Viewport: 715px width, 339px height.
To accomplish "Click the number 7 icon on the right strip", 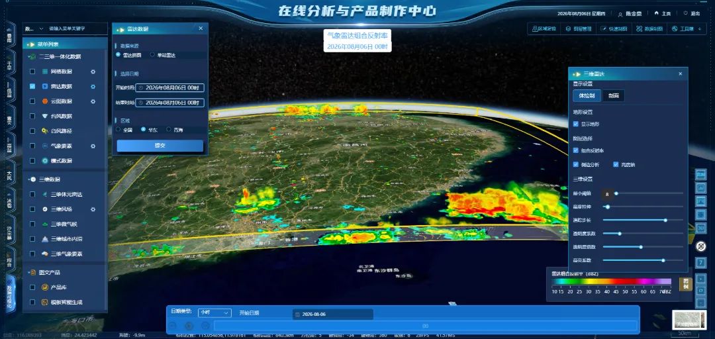I will (701, 262).
